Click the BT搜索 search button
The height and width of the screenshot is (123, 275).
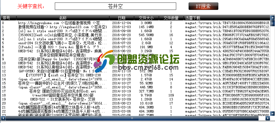point(203,6)
